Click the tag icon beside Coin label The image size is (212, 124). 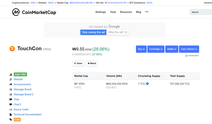(11, 119)
